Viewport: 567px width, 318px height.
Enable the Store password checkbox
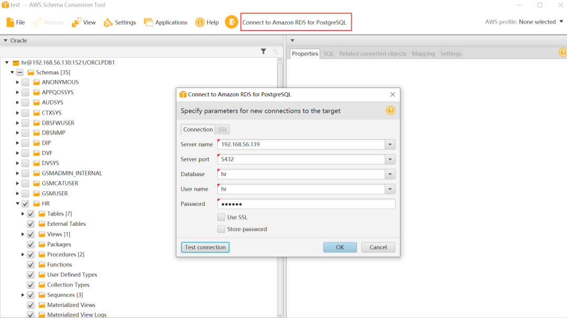pyautogui.click(x=221, y=229)
